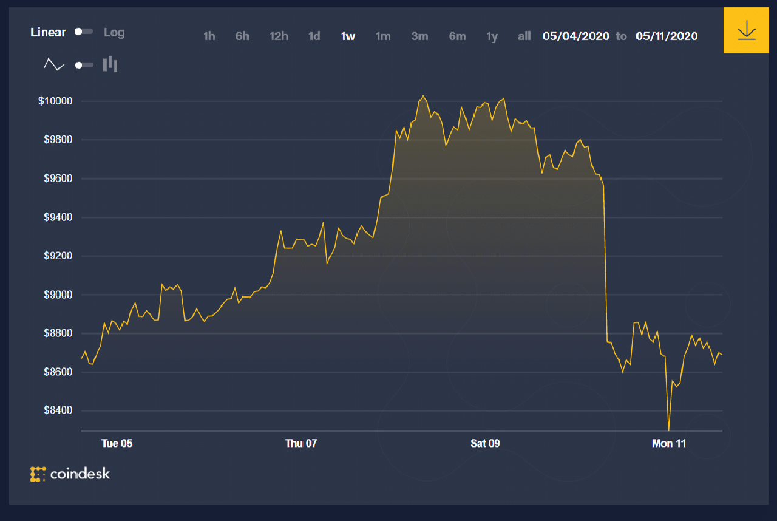777x521 pixels.
Task: Switch to the 12h time range
Action: tap(279, 36)
